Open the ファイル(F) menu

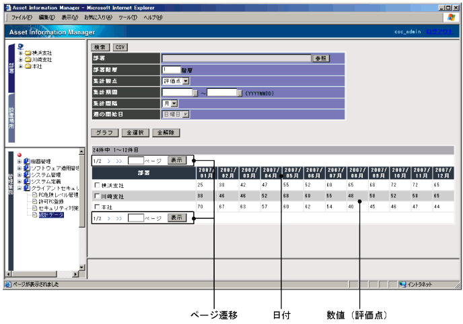point(22,17)
